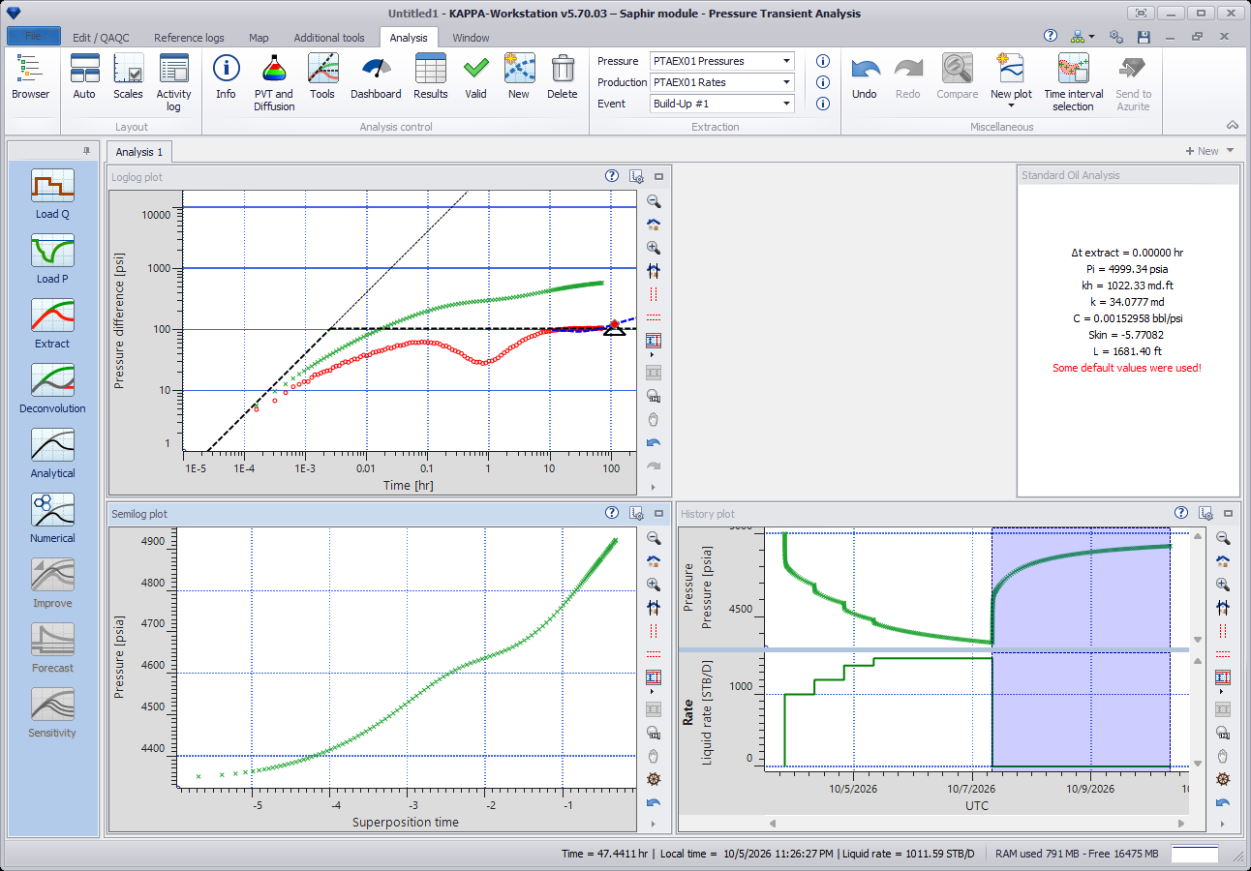Open the Pressure gauge dropdown
The width and height of the screenshot is (1251, 871).
coord(786,61)
